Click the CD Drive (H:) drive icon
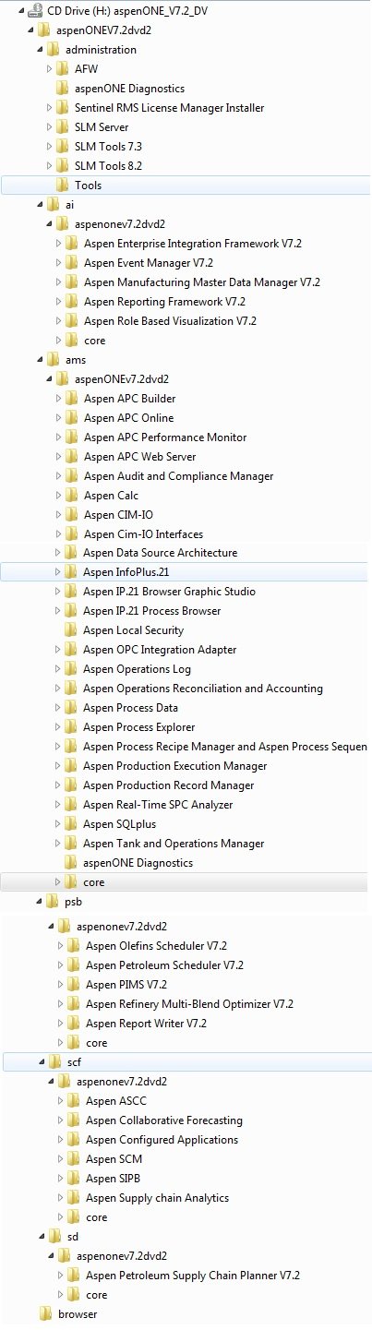Viewport: 372px width, 1330px height. [x=36, y=10]
